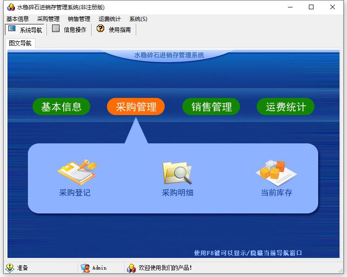Click the Admin user icon in status bar

coord(85,268)
